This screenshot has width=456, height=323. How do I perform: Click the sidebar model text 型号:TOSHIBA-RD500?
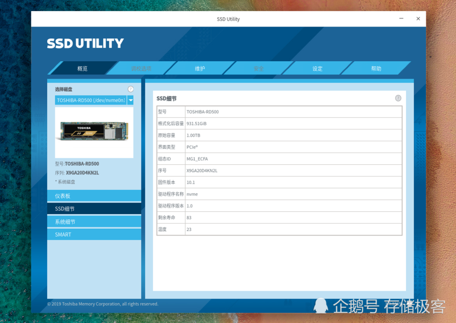[77, 164]
